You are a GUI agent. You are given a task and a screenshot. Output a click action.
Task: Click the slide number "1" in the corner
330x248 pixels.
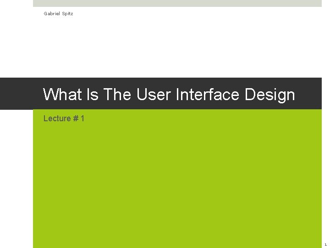[325, 244]
